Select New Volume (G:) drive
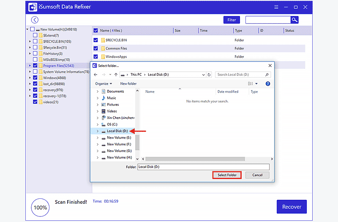Viewport: 338px width, 222px height. pos(119,151)
